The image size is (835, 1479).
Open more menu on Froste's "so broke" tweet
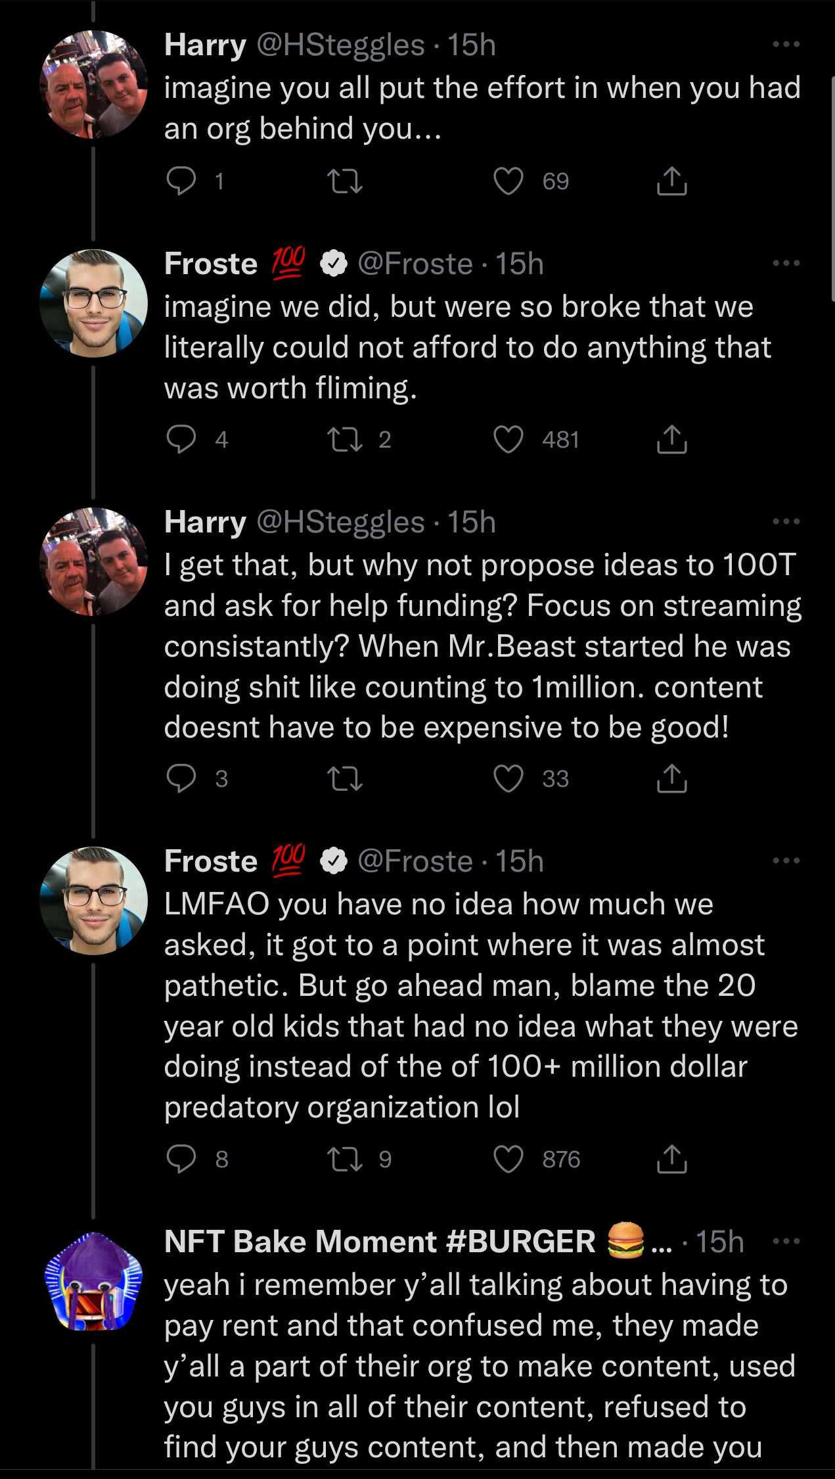pyautogui.click(x=786, y=264)
